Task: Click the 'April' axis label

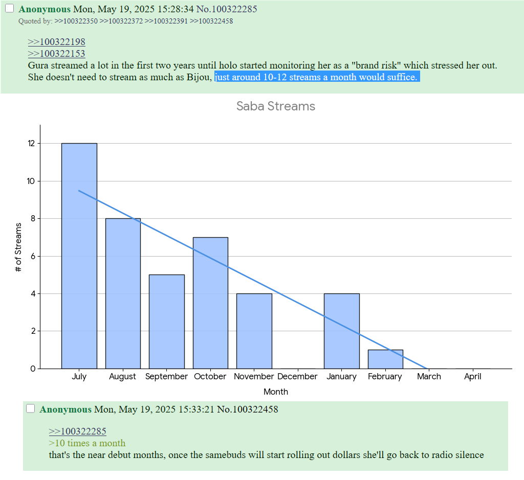Action: 473,377
